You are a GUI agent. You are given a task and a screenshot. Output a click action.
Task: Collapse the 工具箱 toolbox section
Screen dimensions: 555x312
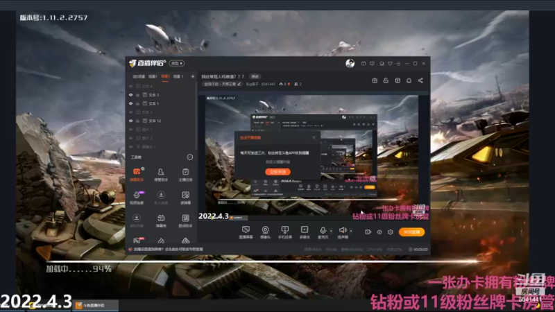(x=189, y=157)
